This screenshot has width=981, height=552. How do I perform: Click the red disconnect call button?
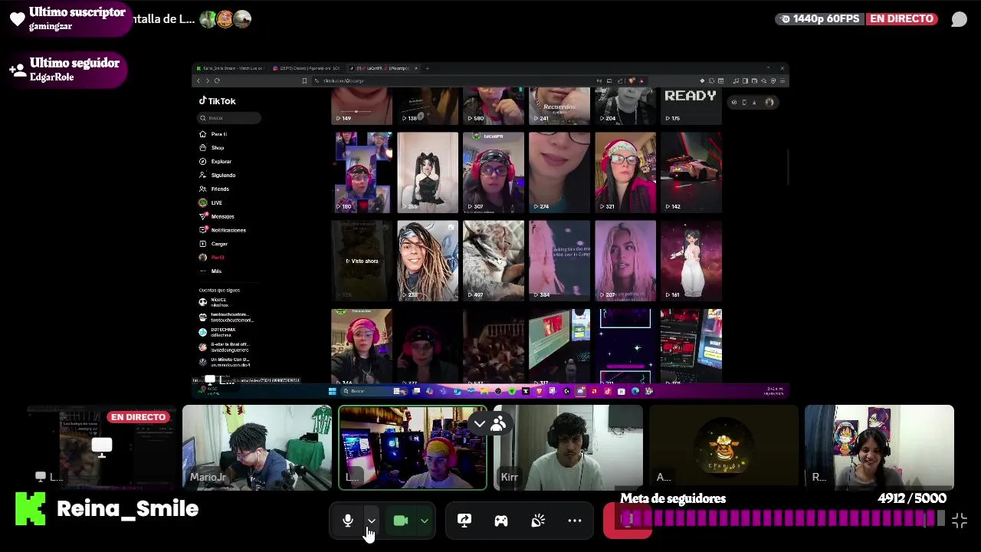628,521
